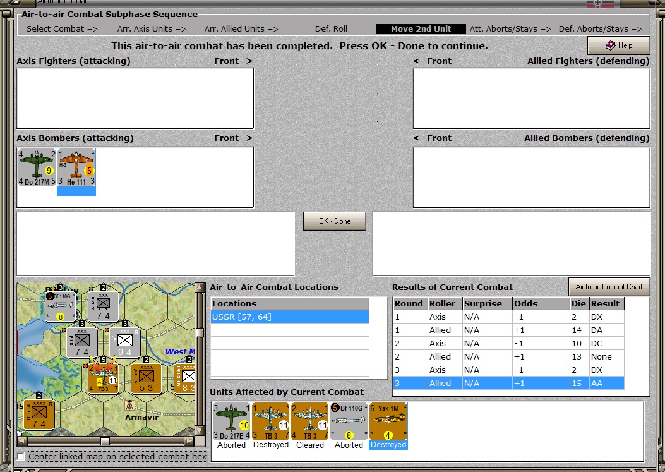Select the highlighted round 3 Allied AA row

tap(508, 383)
